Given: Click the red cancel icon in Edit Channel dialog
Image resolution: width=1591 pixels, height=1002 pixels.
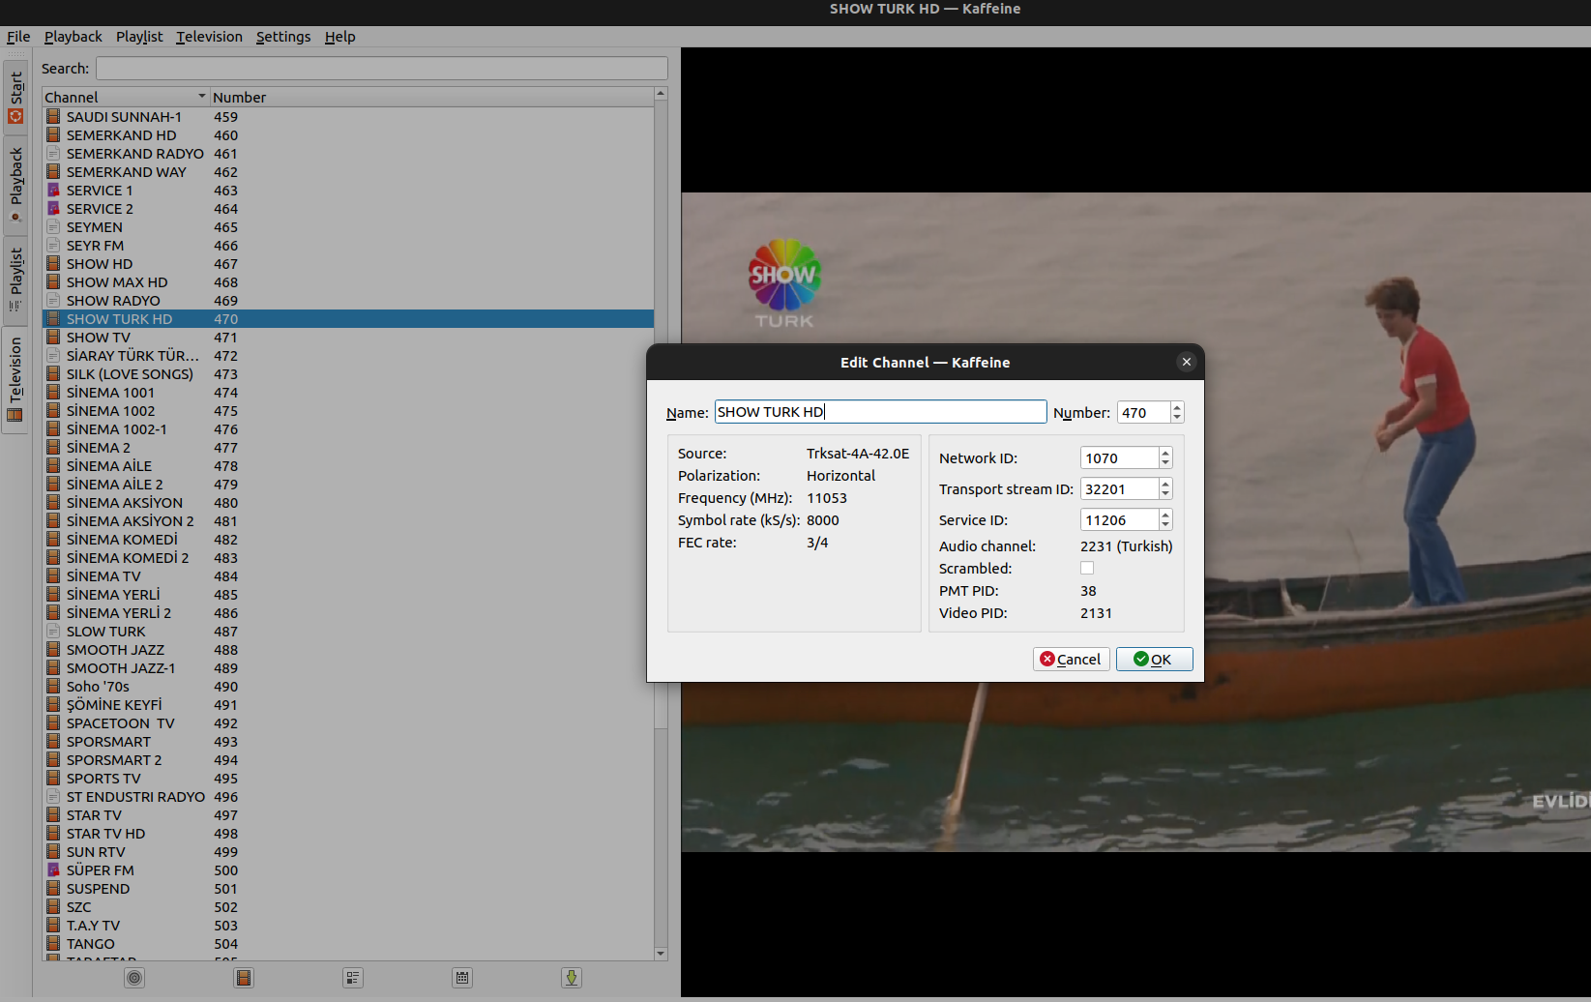Looking at the screenshot, I should coord(1047,659).
